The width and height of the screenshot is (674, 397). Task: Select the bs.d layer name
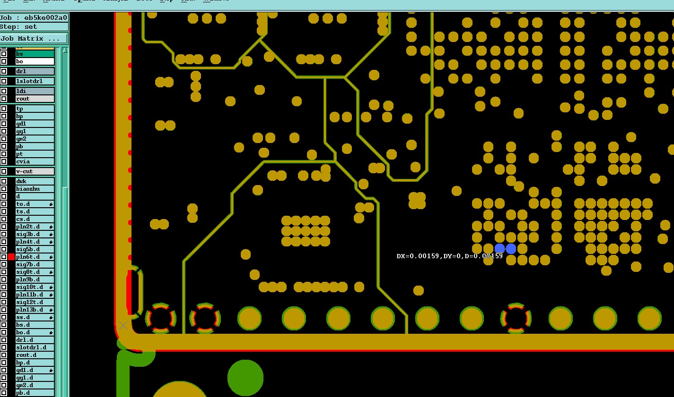tap(35, 325)
